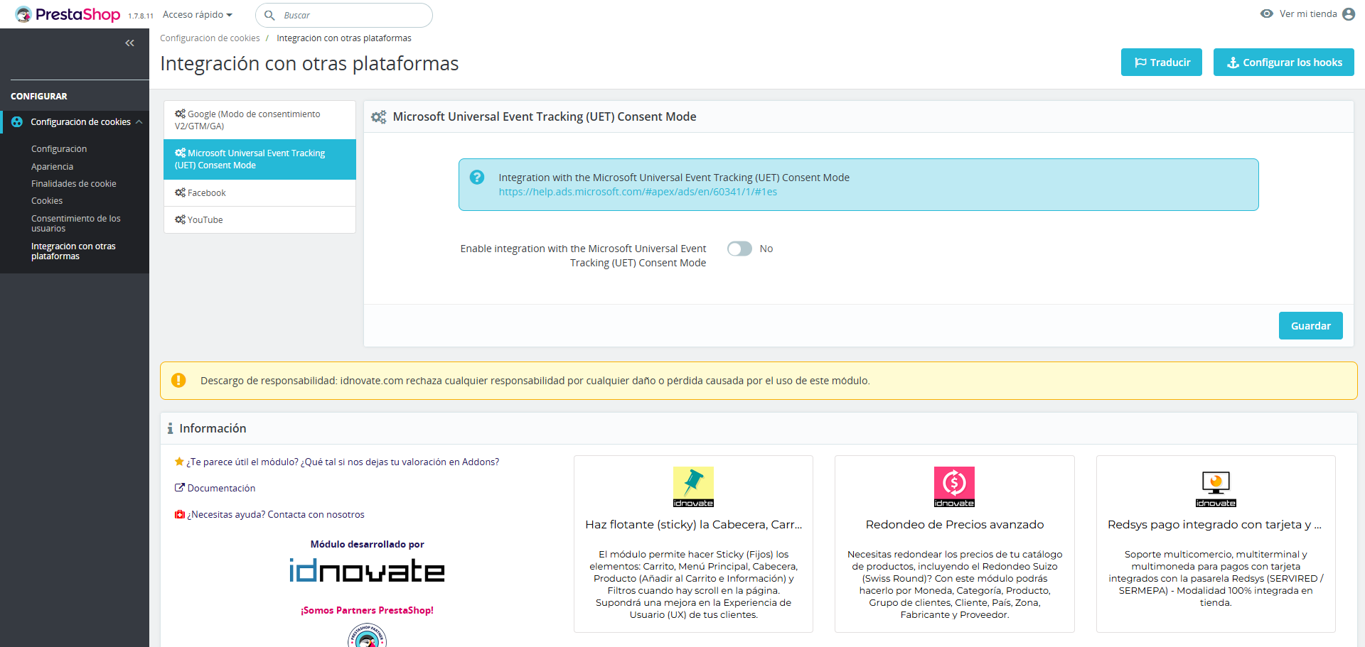Viewport: 1365px width, 647px height.
Task: Select the Facebook integration tab
Action: click(206, 193)
